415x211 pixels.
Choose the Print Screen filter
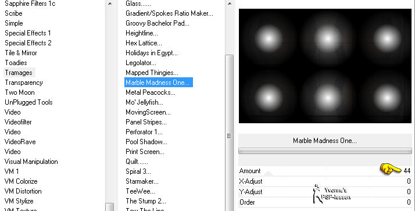pos(145,152)
